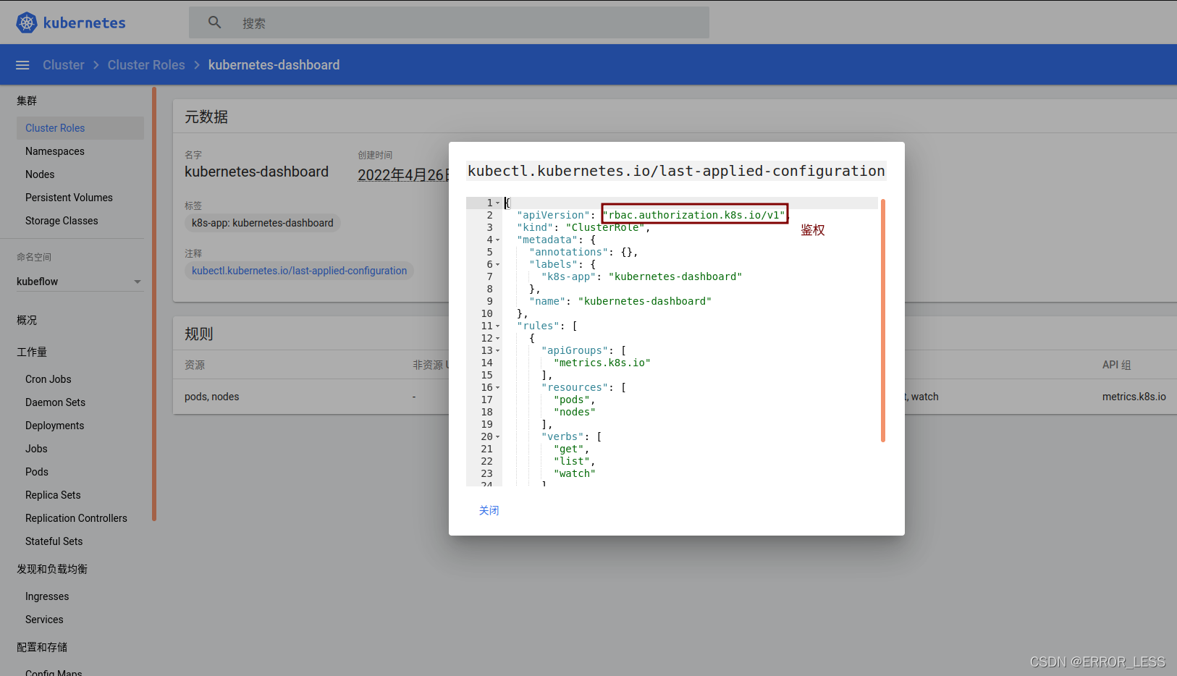Go to Cluster breadcrumb
The height and width of the screenshot is (676, 1177).
64,65
